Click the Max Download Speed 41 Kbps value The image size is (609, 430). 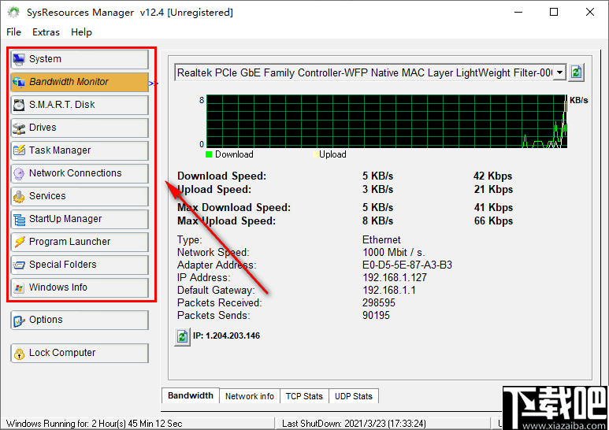(493, 208)
